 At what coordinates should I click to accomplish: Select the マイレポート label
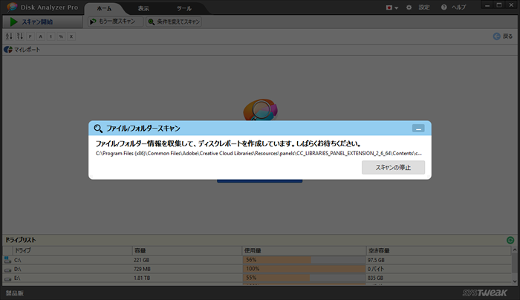coord(27,50)
